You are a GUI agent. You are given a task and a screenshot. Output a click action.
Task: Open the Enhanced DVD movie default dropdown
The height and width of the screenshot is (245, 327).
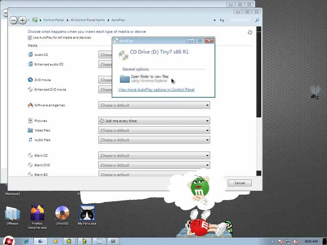[x=105, y=90]
